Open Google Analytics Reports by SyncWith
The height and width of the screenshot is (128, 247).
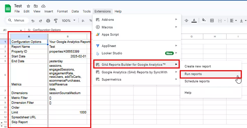coord(137,72)
